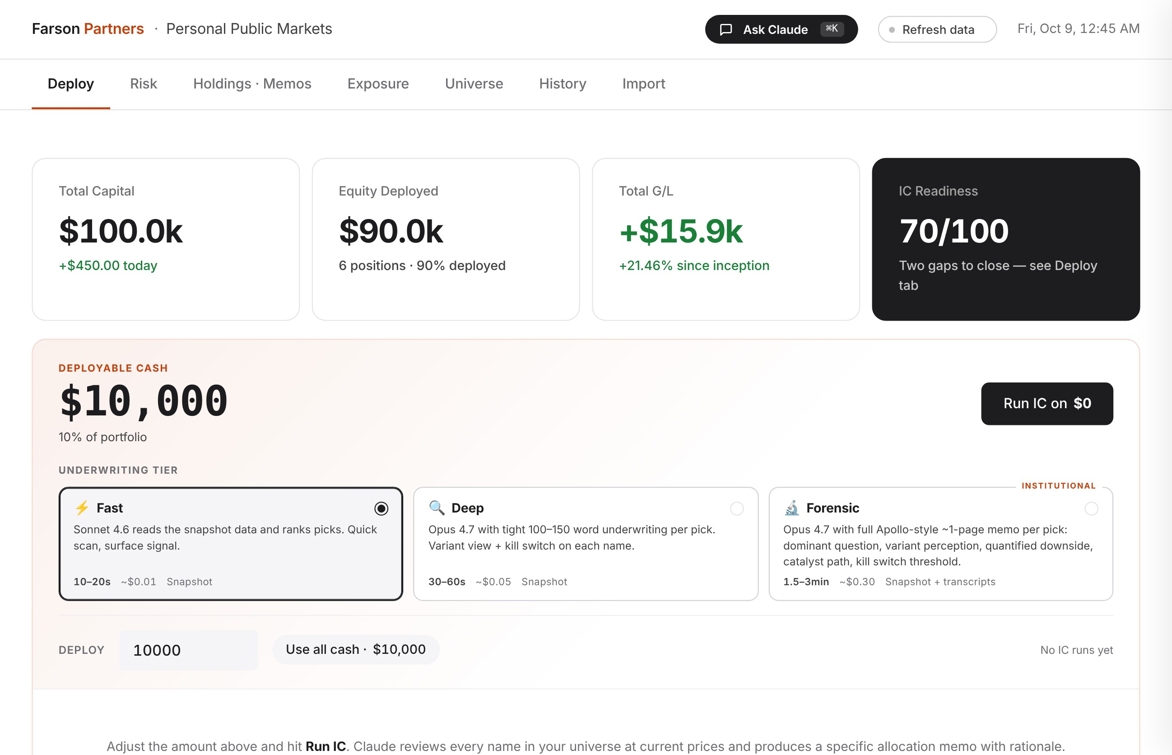This screenshot has height=755, width=1172.
Task: Click the ⌘K shortcut badge
Action: [832, 29]
